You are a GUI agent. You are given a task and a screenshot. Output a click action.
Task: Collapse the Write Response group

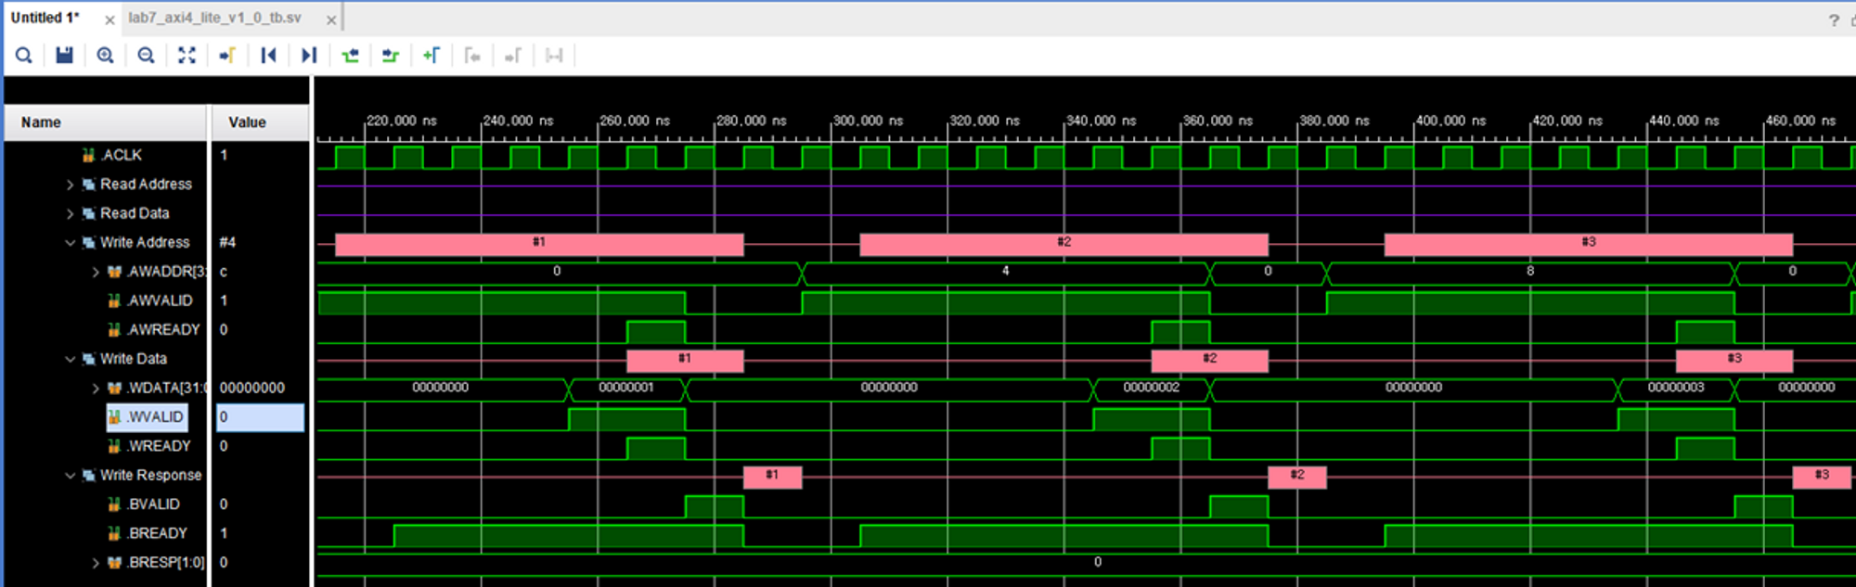click(71, 476)
